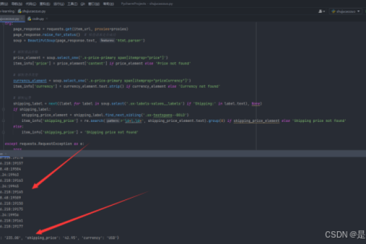Click the learning folder breadcrumb
This screenshot has width=366, height=244.
point(7,11)
